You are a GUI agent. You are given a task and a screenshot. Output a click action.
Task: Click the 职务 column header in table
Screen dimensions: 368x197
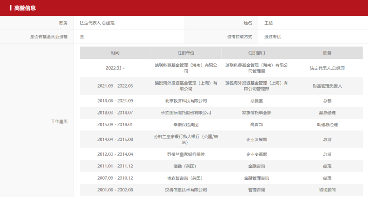[327, 53]
